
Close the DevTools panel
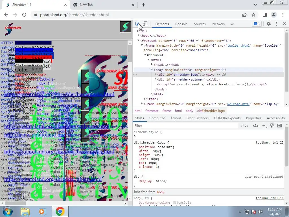coord(284,24)
